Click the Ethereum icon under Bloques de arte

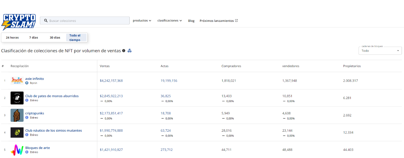[x=27, y=152]
